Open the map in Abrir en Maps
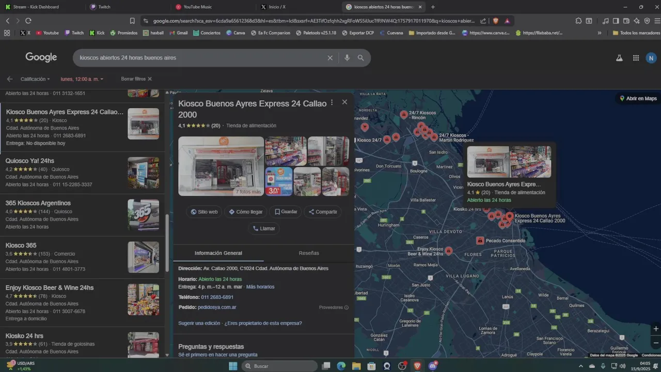This screenshot has width=661, height=372. tap(638, 98)
